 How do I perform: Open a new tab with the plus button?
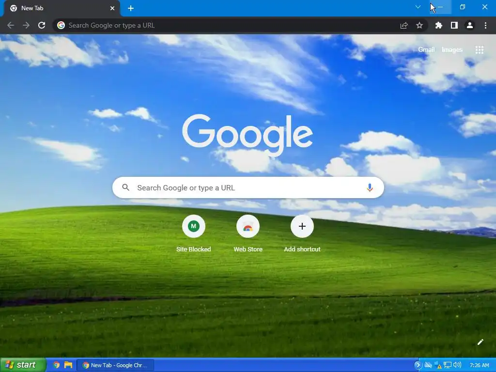pyautogui.click(x=131, y=8)
